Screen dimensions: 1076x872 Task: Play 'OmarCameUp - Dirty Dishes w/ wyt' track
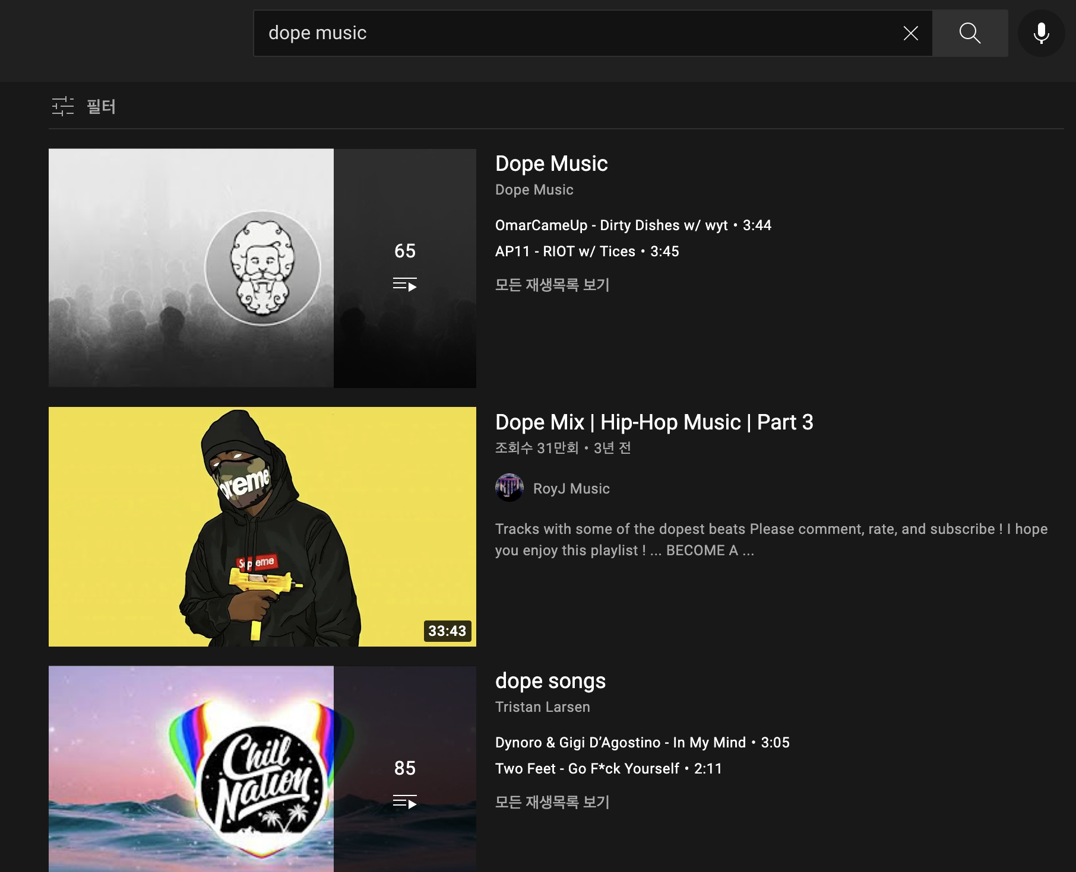click(633, 225)
